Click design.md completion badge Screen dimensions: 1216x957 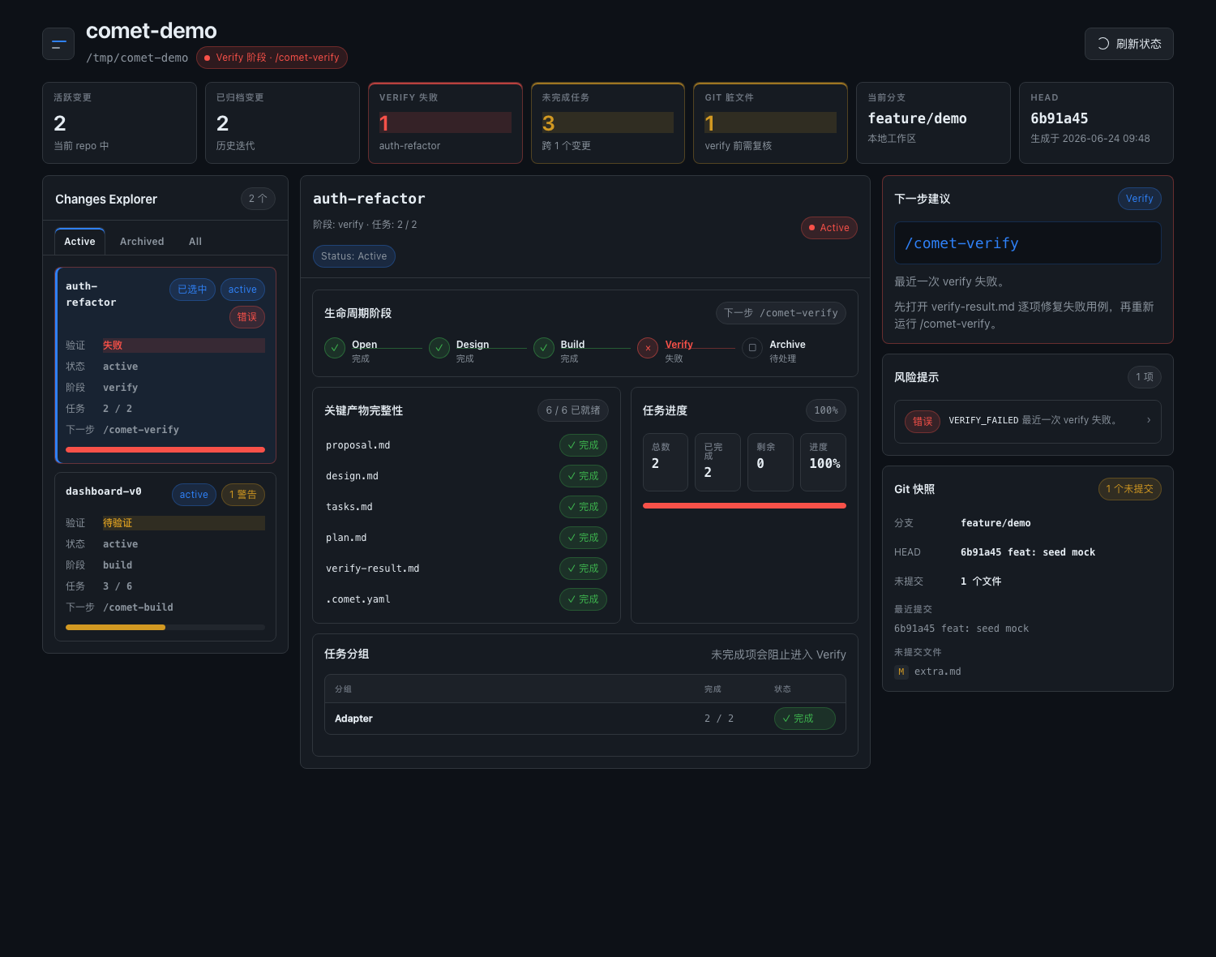[x=583, y=476]
